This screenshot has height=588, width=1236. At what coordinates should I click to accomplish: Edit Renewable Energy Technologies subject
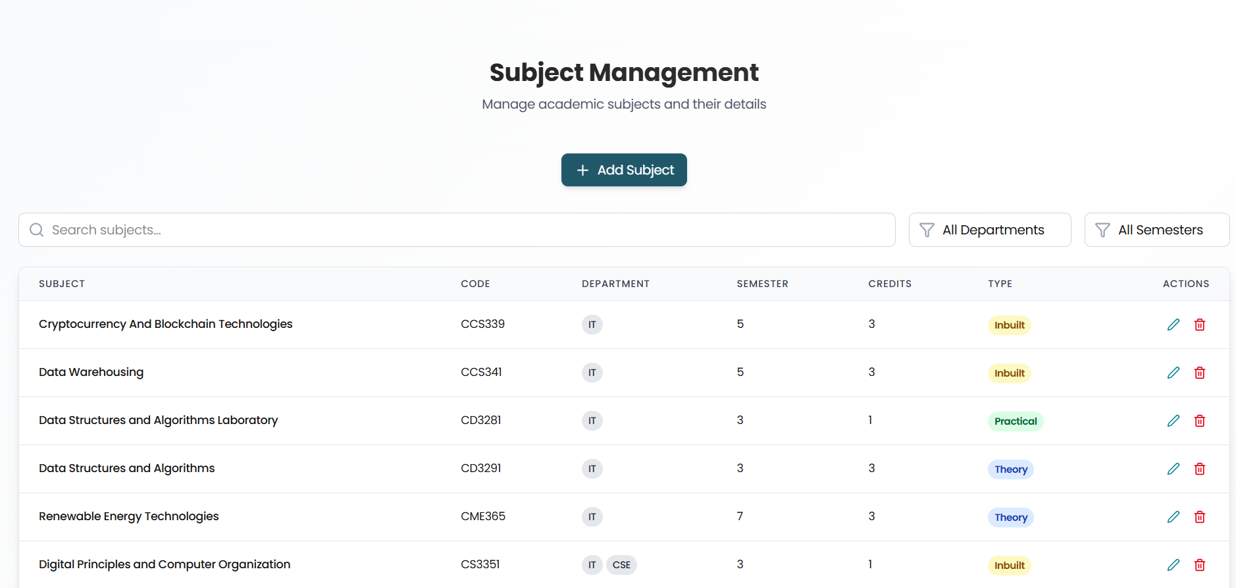pyautogui.click(x=1173, y=517)
